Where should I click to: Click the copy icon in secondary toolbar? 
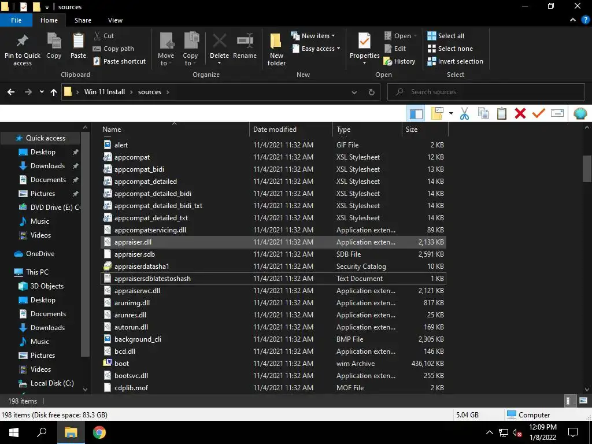pos(483,113)
